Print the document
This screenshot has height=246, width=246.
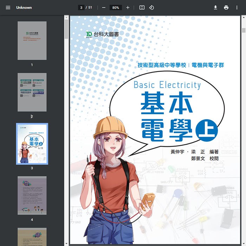226,7
